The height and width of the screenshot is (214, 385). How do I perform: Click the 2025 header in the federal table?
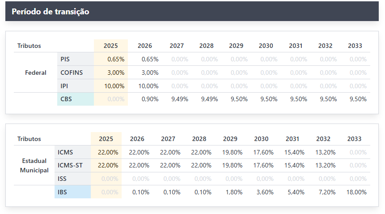click(111, 46)
